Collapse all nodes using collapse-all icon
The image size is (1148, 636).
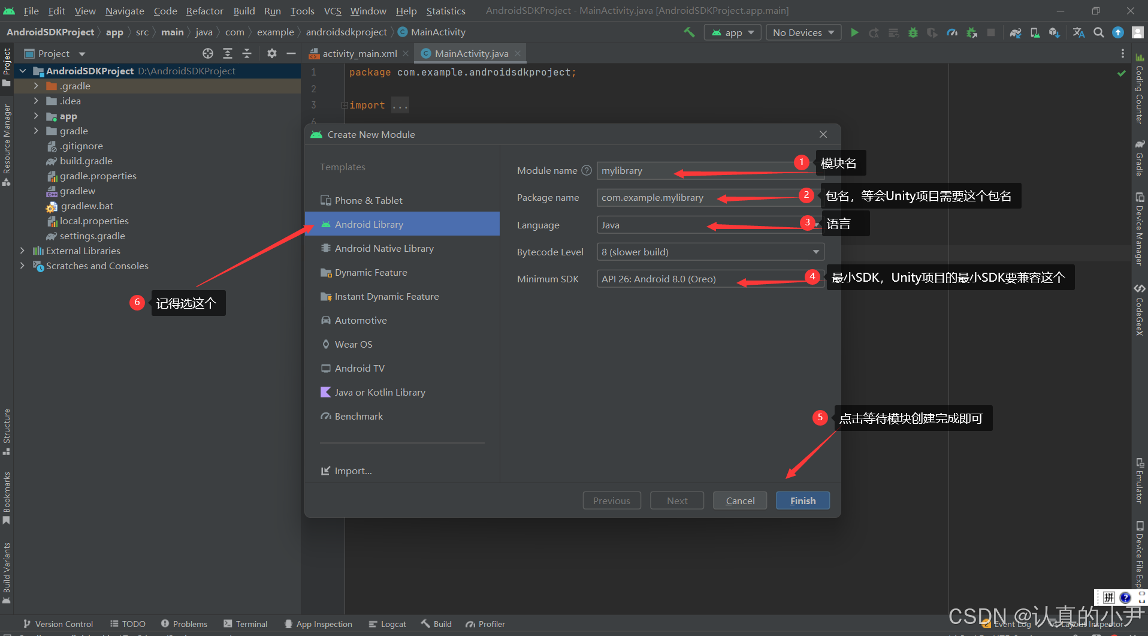coord(247,53)
